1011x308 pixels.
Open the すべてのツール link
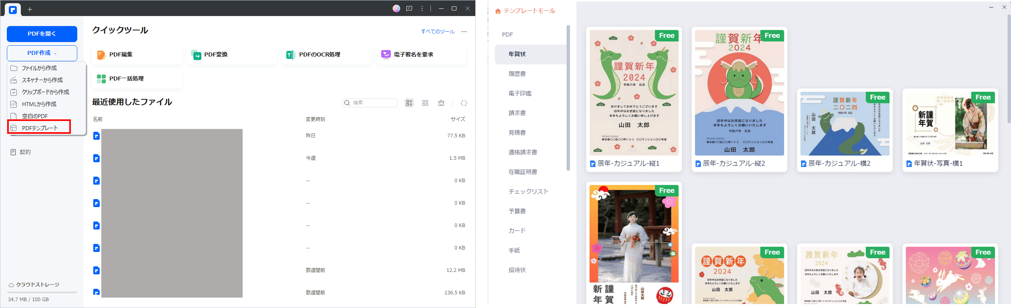coord(438,32)
